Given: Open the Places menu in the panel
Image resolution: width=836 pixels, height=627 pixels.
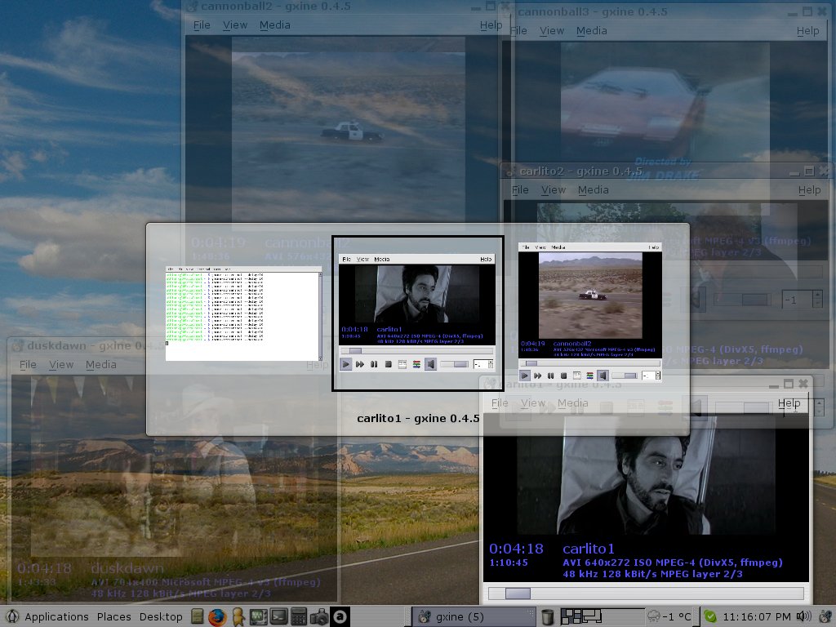Looking at the screenshot, I should (x=114, y=617).
